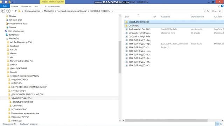Screen dimensions: 224x126
Task: Select ГЛИТЧ ЭФФЕКТЫ, СЛОМ.ТЕЛЕВИЗОР folder in tree
Action: coord(29,87)
